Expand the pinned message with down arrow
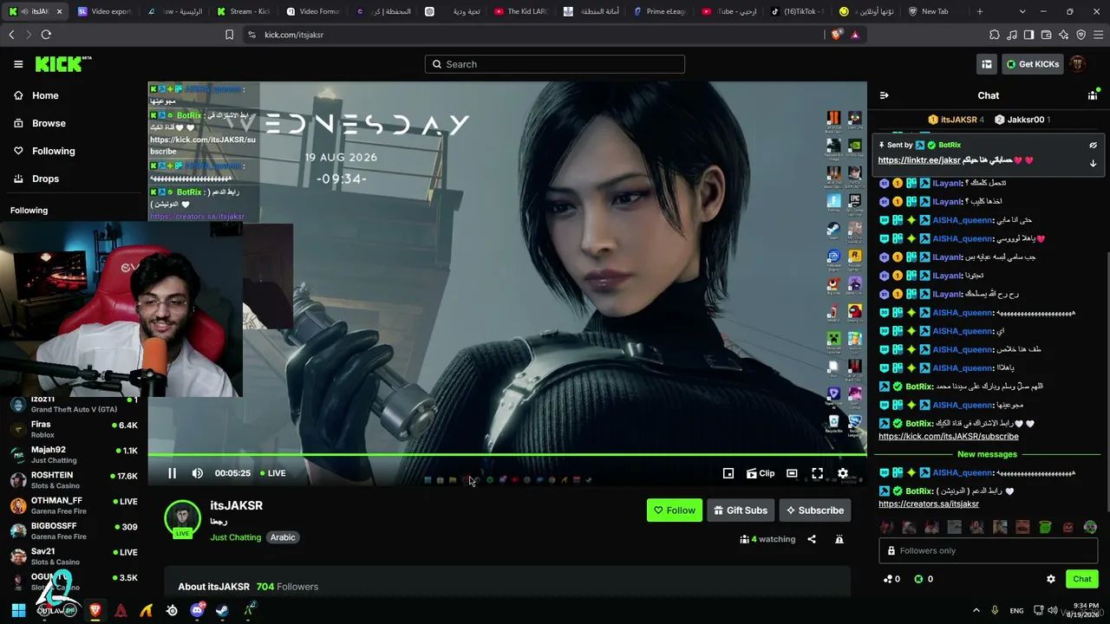The width and height of the screenshot is (1110, 624). pyautogui.click(x=1093, y=163)
